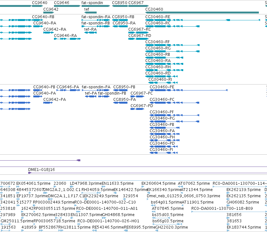Click the long teal CG30460 gene bar
This screenshot has width=267, height=232.
[202, 13]
